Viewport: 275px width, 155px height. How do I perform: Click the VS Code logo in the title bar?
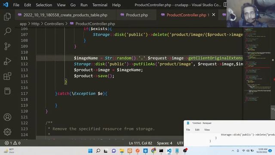pyautogui.click(x=6, y=5)
